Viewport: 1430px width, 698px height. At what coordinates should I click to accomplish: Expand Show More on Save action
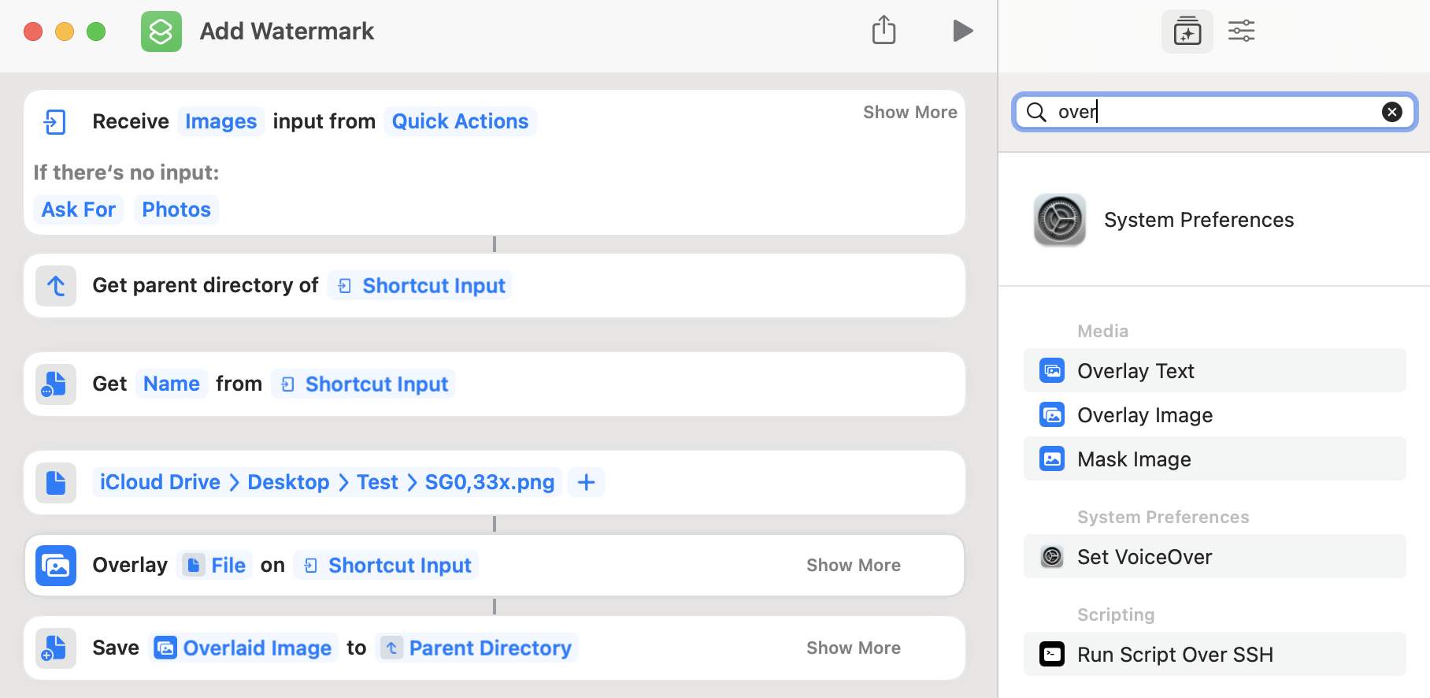click(853, 648)
